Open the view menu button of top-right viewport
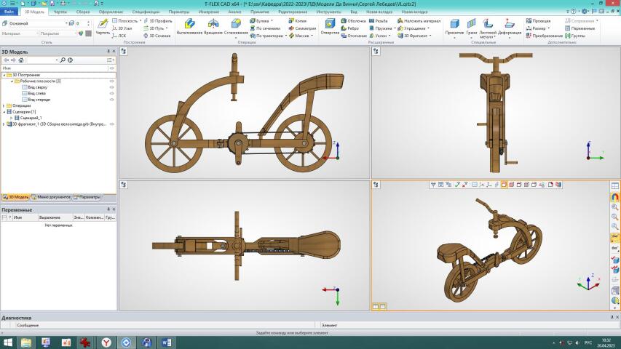This screenshot has width=621, height=349. (x=376, y=51)
